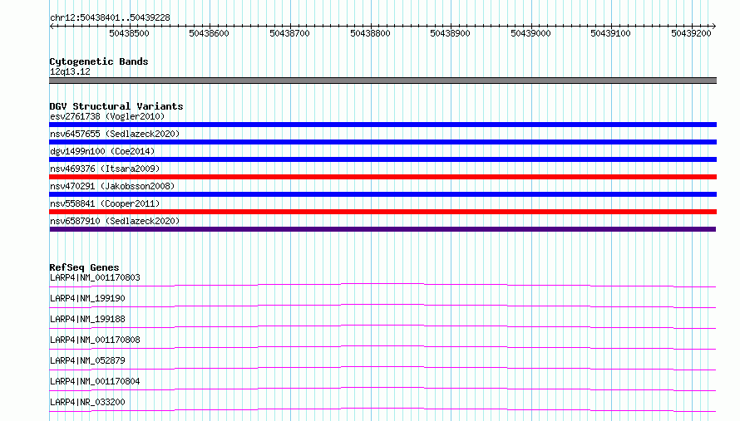
Task: Select variant label nsv6457655 (Sedlazeck2020)
Action: 115,134
